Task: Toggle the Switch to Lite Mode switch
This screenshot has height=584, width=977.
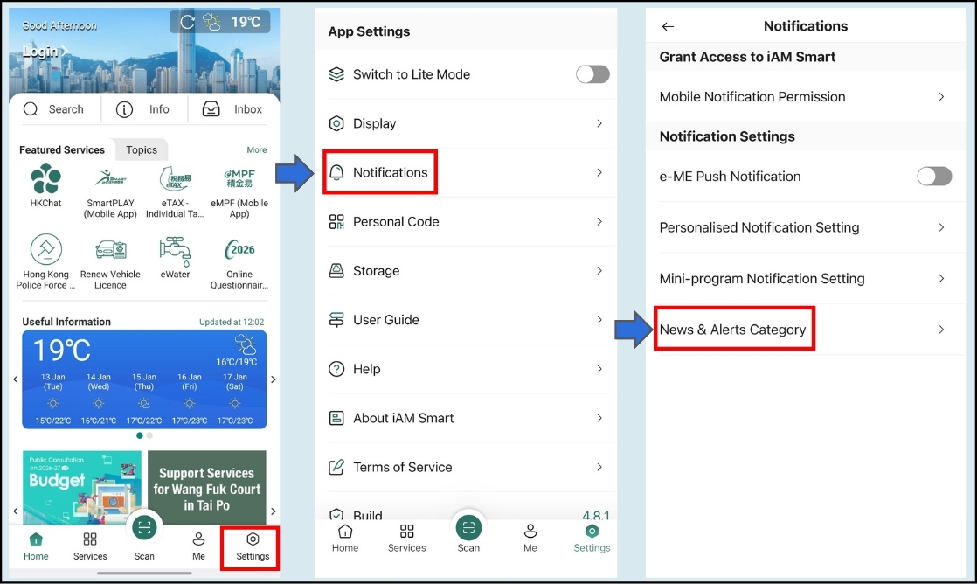Action: pos(592,74)
